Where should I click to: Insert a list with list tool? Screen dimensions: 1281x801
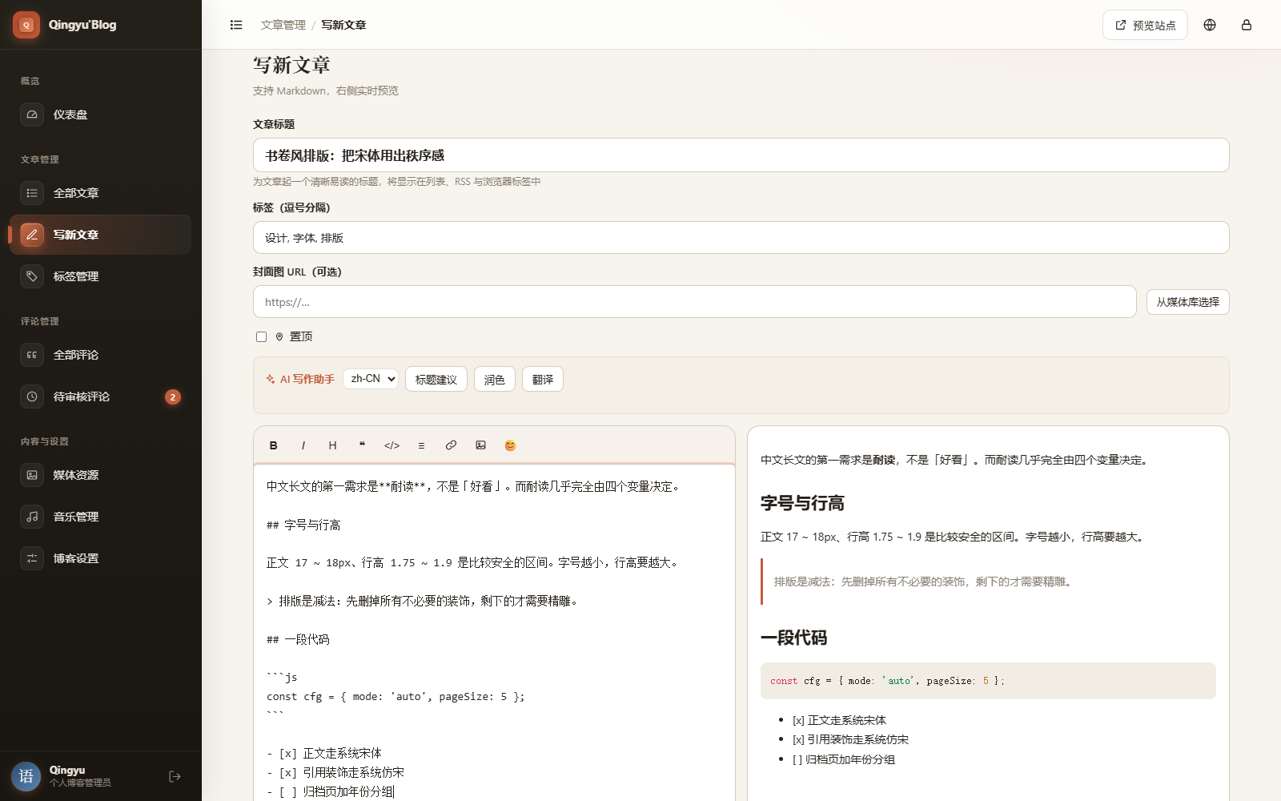click(x=421, y=445)
